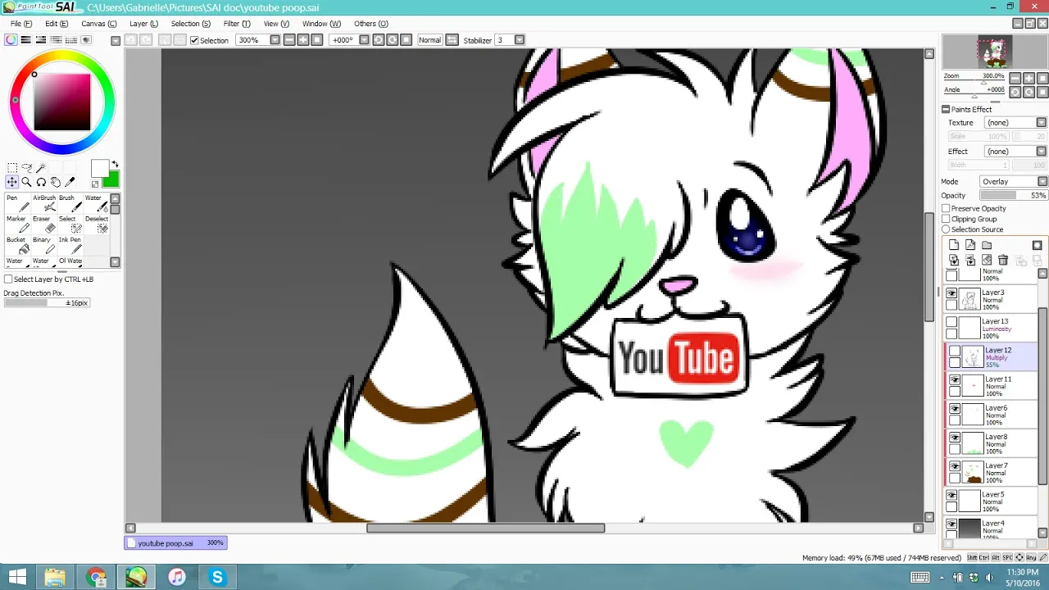Toggle the Selection checkbox in toolbar
This screenshot has width=1049, height=590.
click(x=194, y=40)
